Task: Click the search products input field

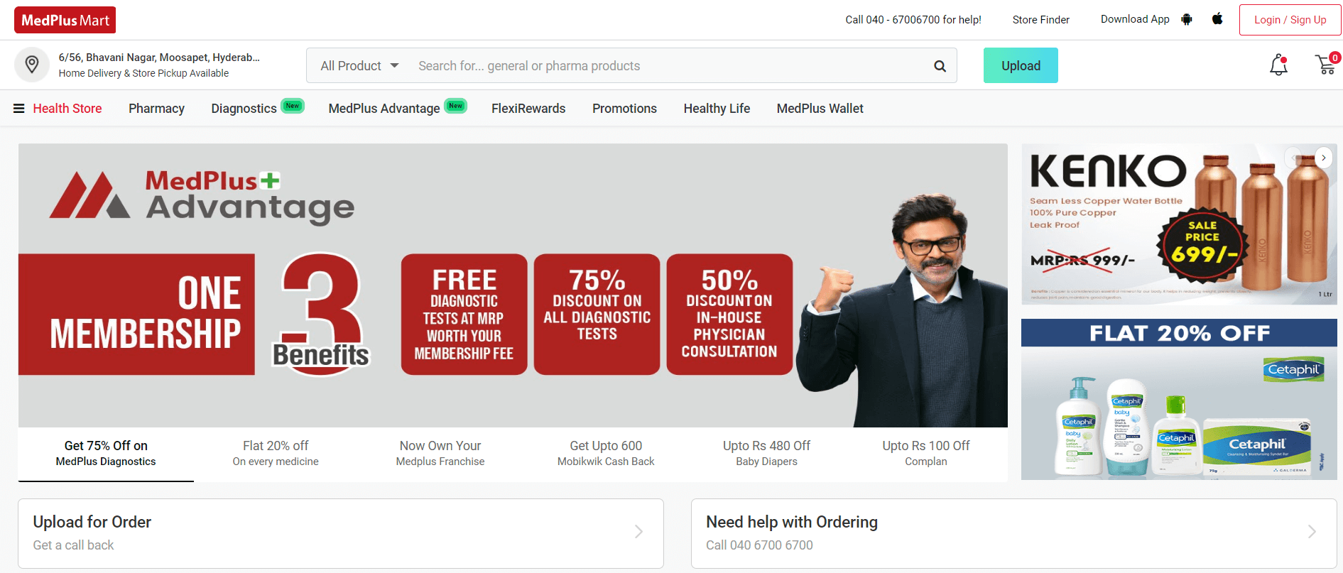Action: [x=668, y=66]
